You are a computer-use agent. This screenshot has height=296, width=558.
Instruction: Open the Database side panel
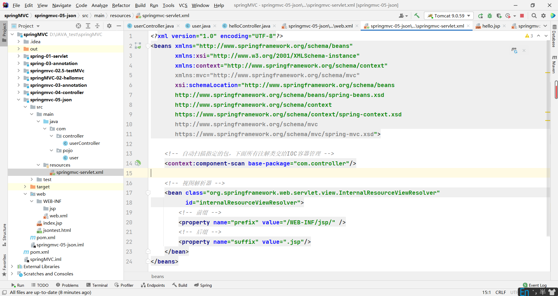(x=554, y=36)
